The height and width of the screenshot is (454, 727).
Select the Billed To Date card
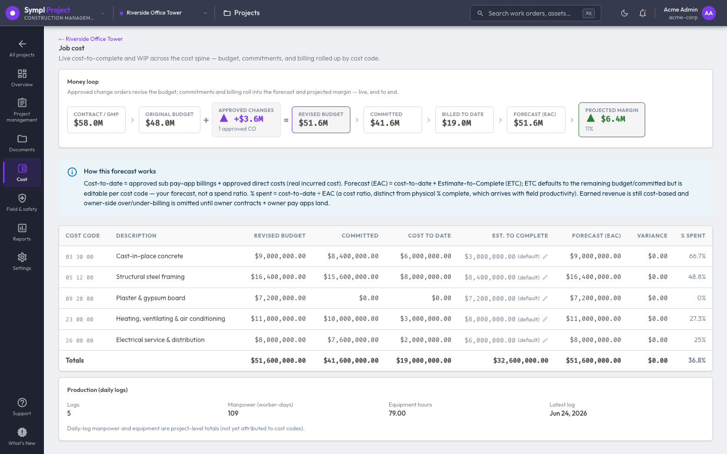464,120
